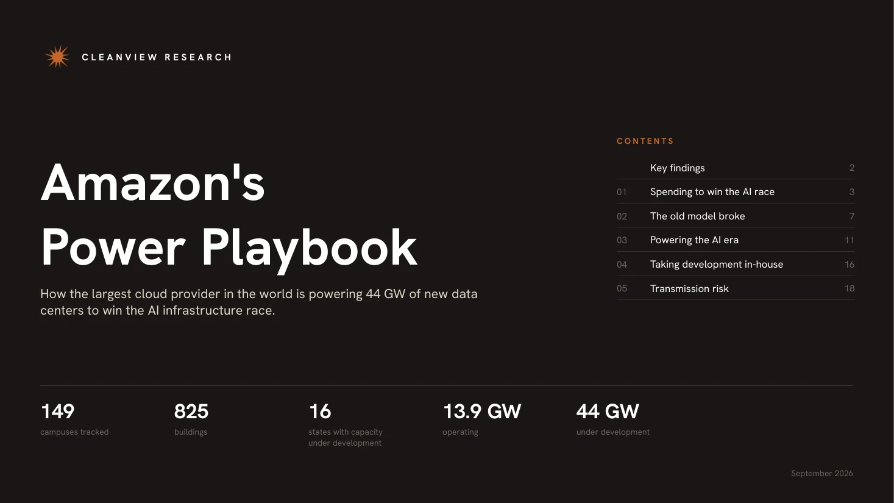Click the operating label under 13.9 GW
This screenshot has height=503, width=894.
click(x=460, y=432)
